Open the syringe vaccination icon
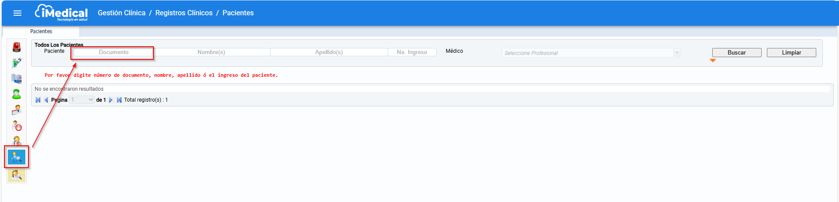 pyautogui.click(x=17, y=63)
